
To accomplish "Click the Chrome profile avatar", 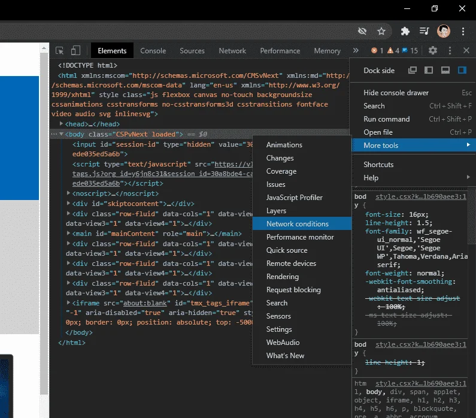I will coord(443,31).
